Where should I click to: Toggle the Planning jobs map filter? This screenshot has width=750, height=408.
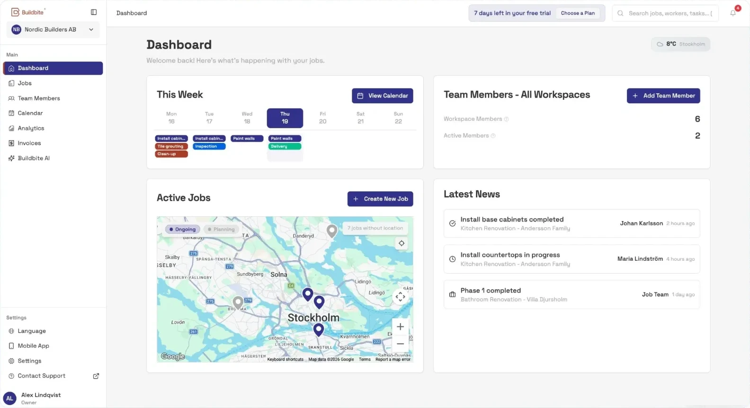pyautogui.click(x=221, y=229)
